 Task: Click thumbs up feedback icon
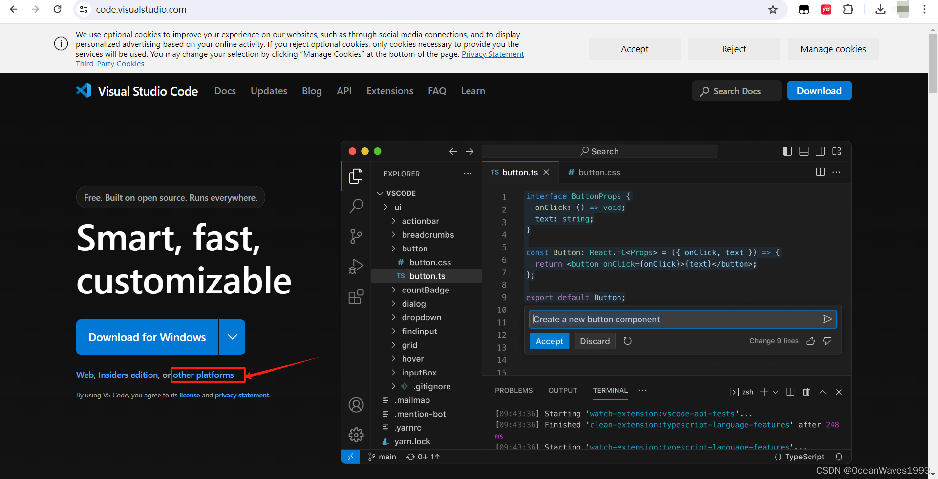pyautogui.click(x=811, y=341)
